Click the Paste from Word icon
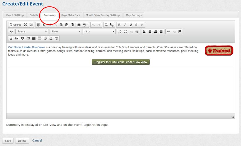 point(72,25)
